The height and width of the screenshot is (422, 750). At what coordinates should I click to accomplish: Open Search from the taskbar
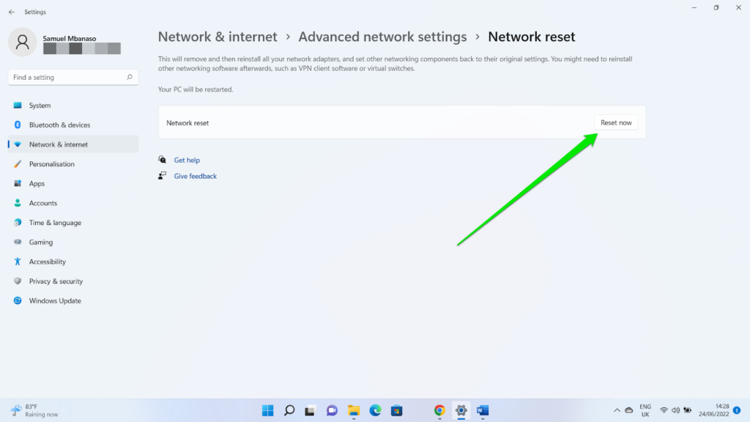tap(289, 410)
